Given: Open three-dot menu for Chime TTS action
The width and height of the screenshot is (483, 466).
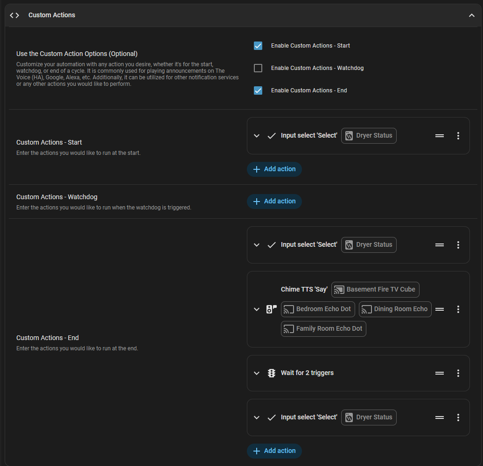Looking at the screenshot, I should pyautogui.click(x=458, y=309).
